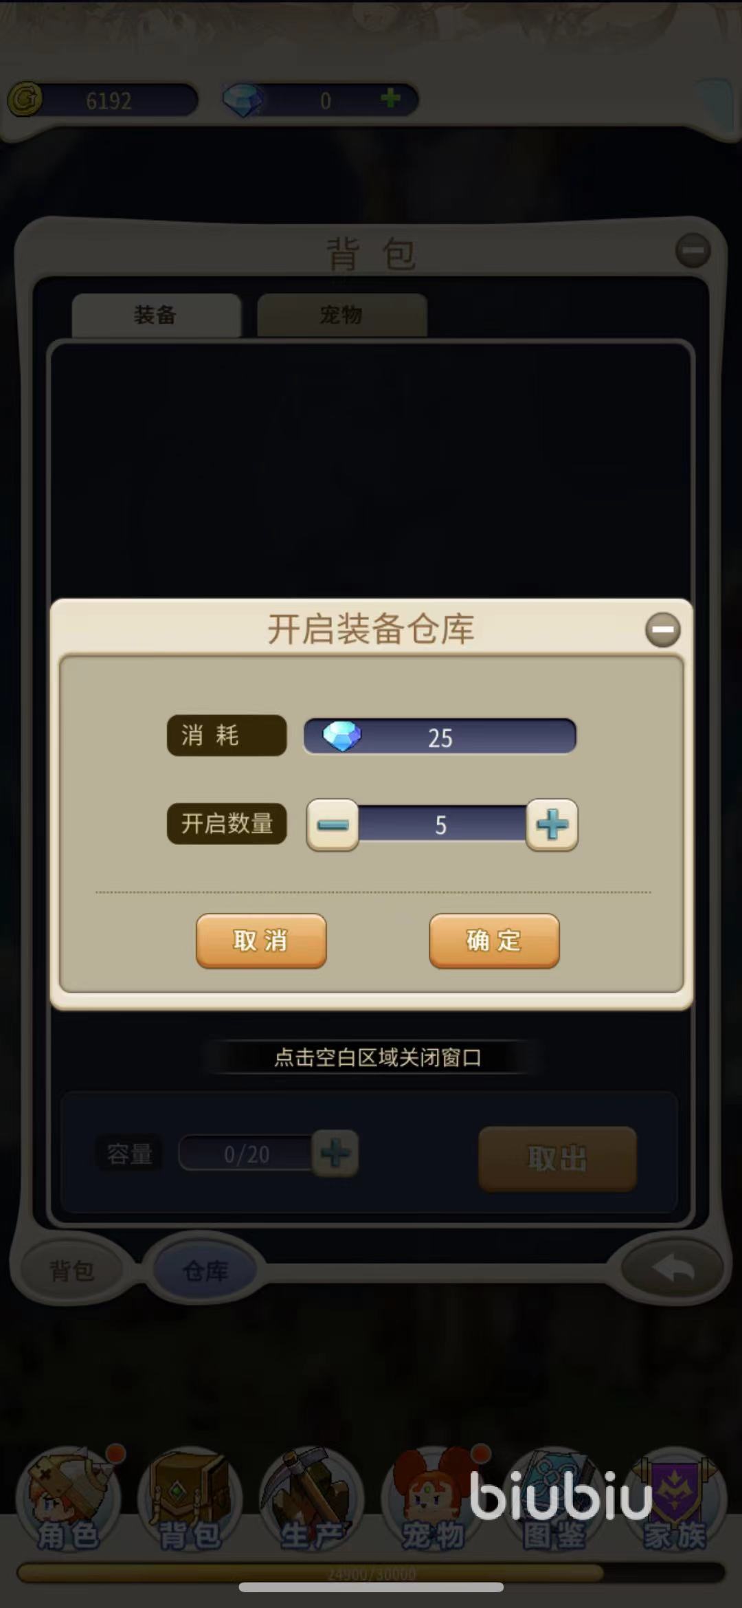Switch to the 装备 tab

(156, 316)
